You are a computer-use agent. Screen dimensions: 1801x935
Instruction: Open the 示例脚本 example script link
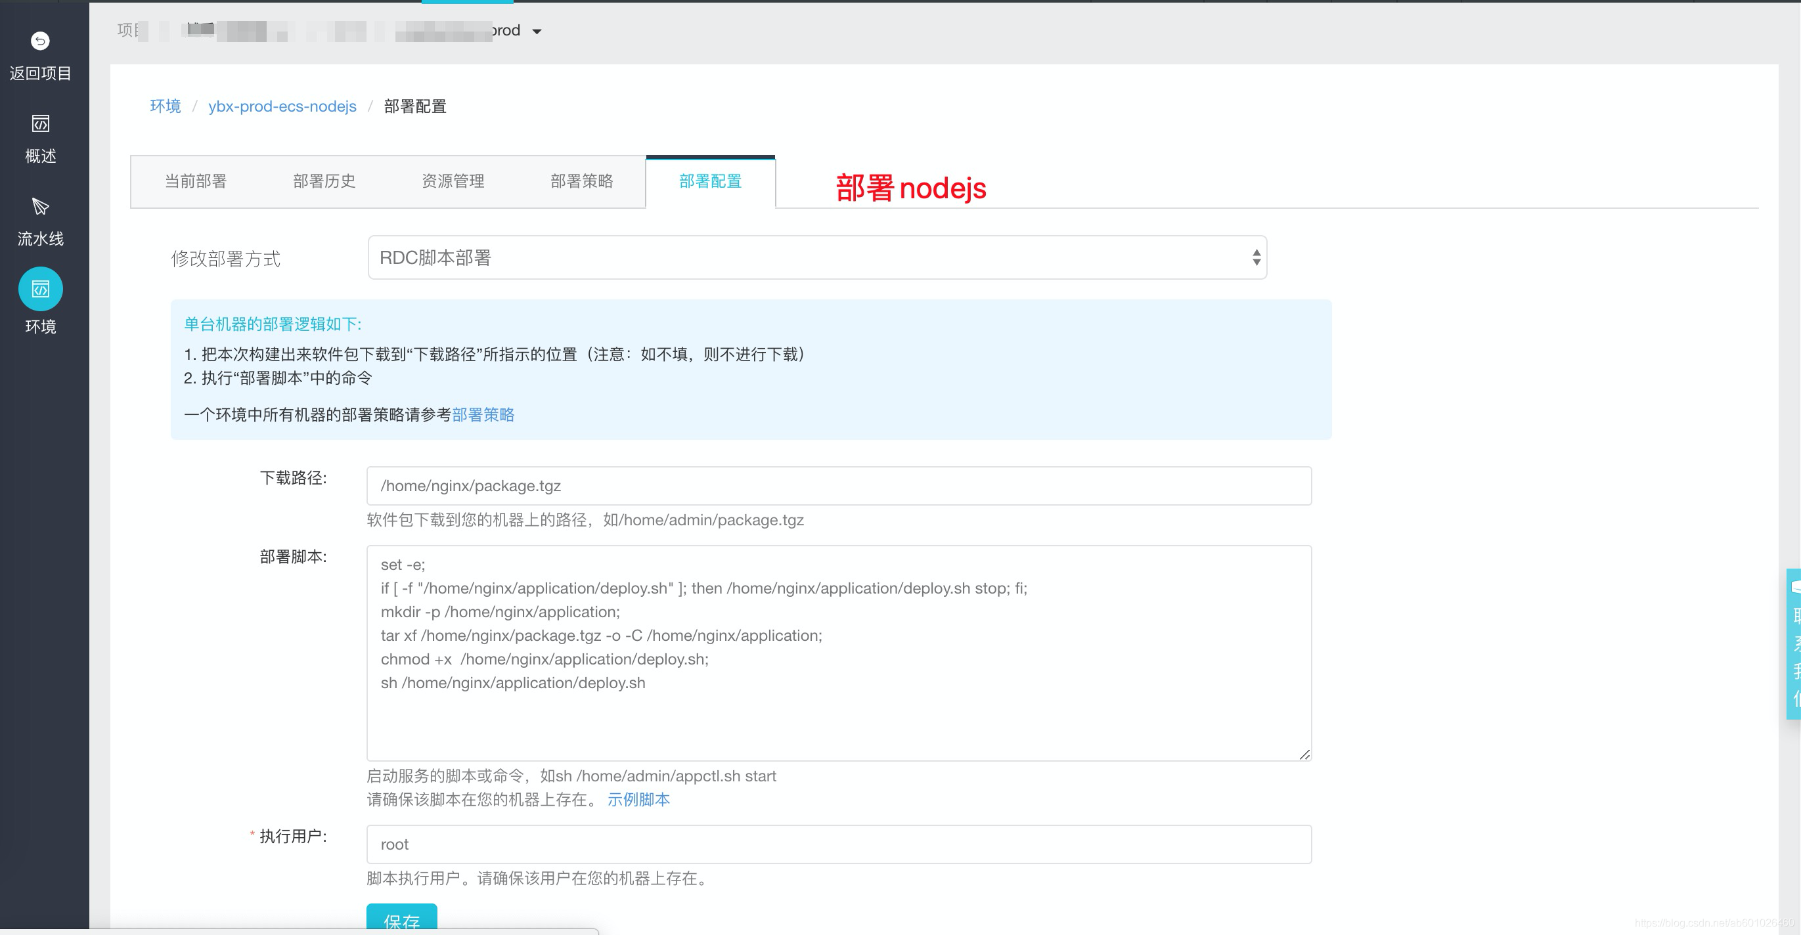638,800
